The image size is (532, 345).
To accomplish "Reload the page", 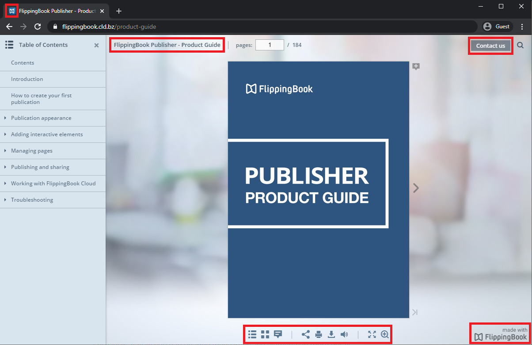I will tap(38, 27).
